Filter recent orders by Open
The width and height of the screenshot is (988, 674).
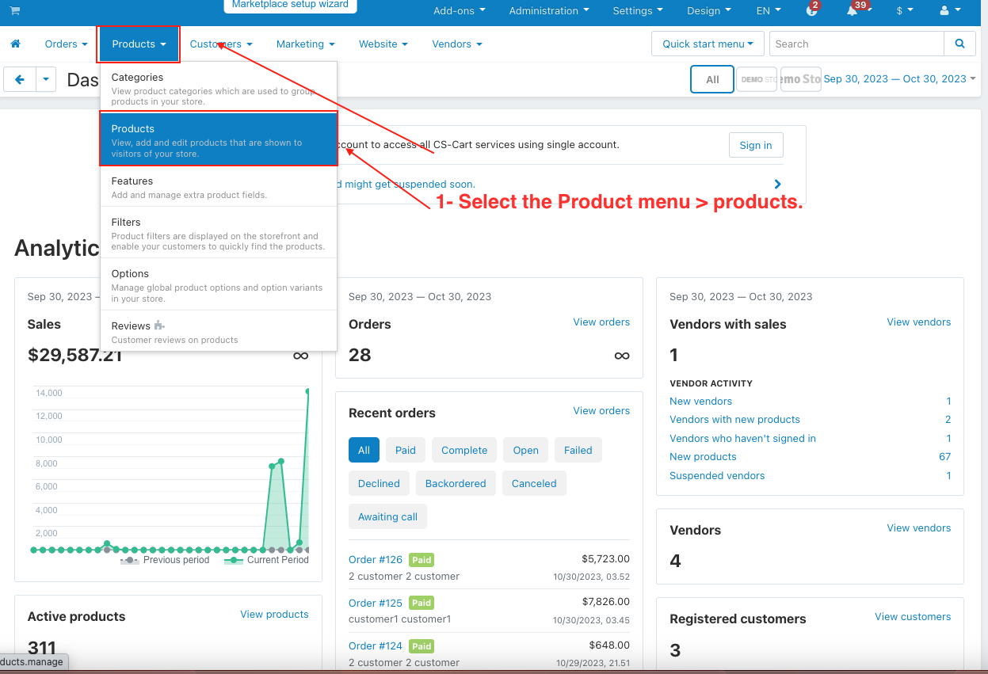coord(525,450)
